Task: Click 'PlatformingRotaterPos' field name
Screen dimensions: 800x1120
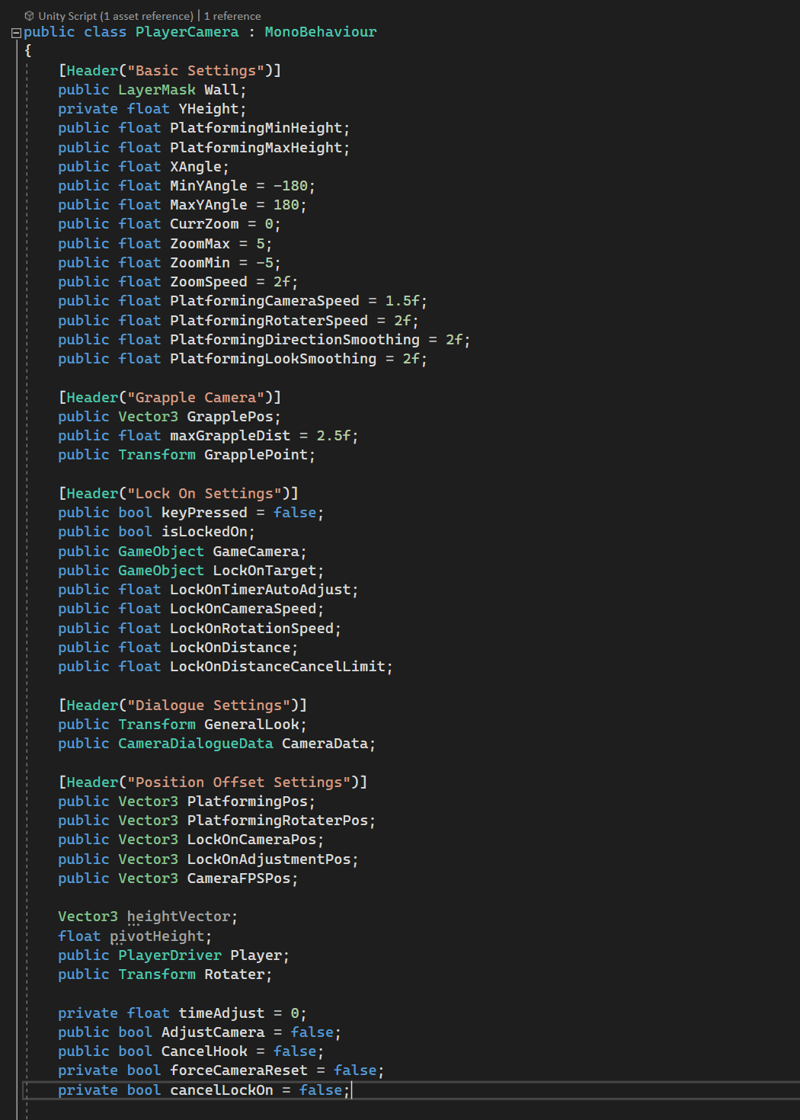Action: [277, 821]
